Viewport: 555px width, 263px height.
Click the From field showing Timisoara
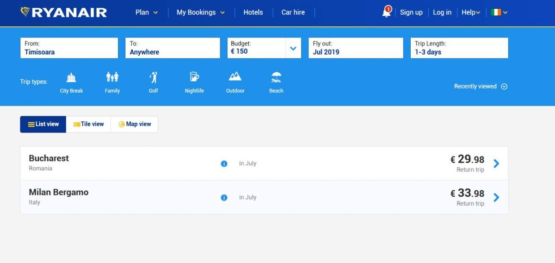pos(69,48)
